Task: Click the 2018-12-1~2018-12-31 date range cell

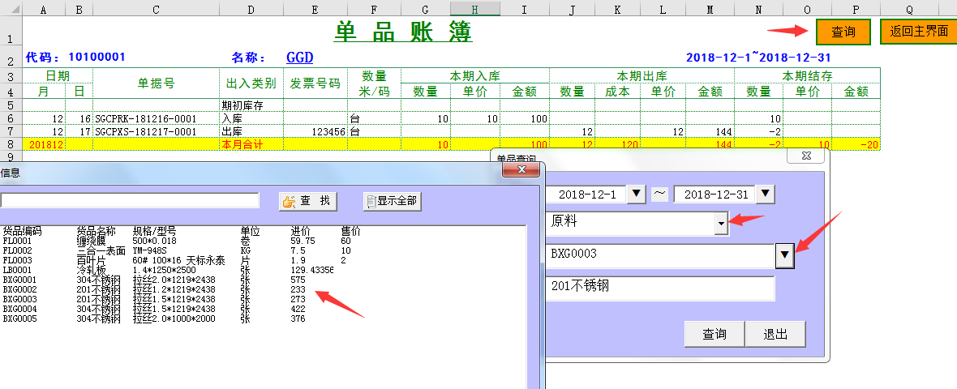Action: pos(758,58)
